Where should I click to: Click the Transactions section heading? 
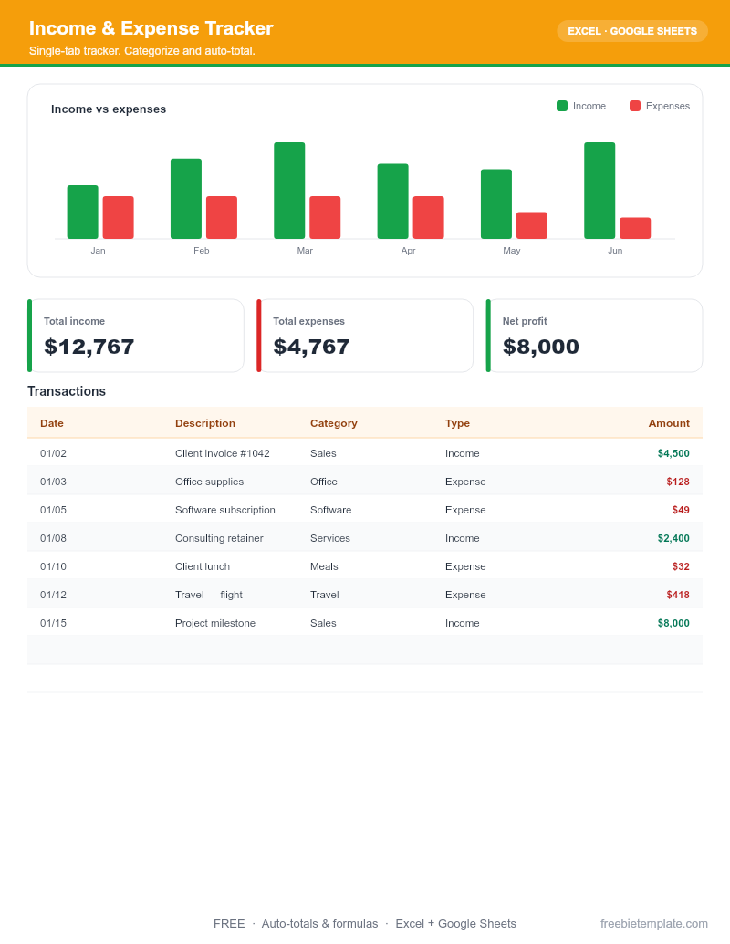pos(67,391)
